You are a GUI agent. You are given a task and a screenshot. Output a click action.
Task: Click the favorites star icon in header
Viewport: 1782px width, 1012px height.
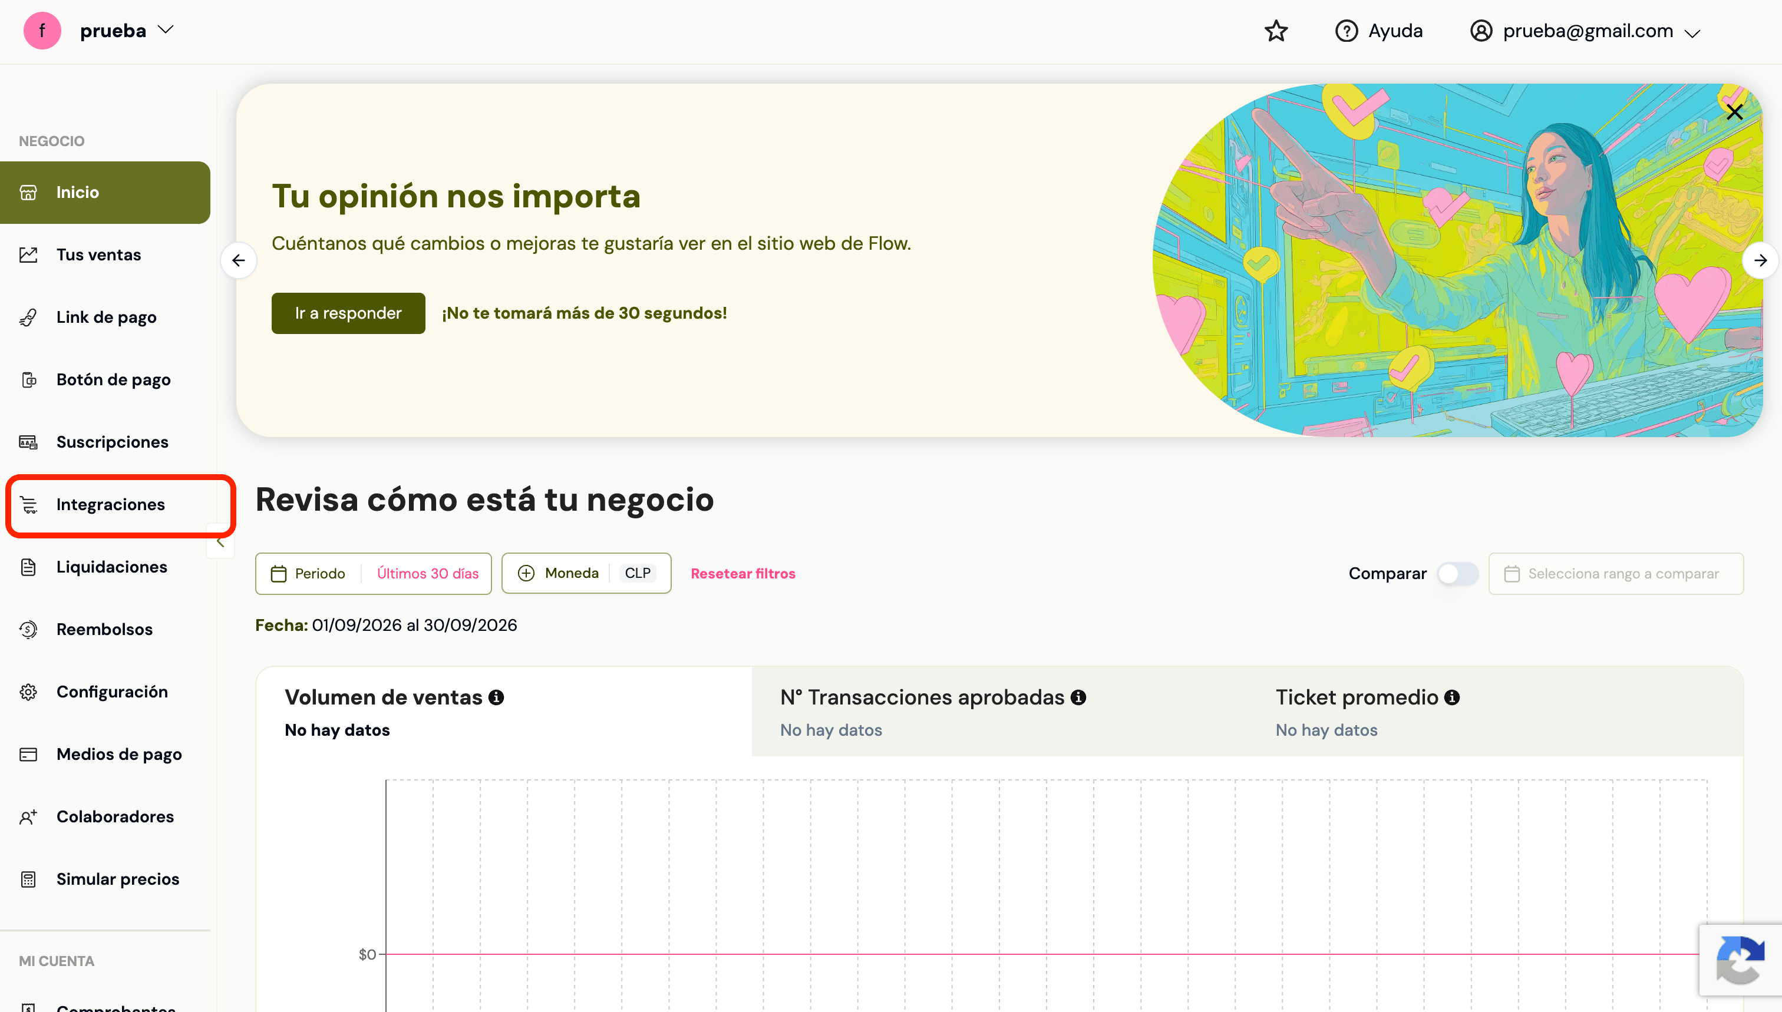point(1276,31)
